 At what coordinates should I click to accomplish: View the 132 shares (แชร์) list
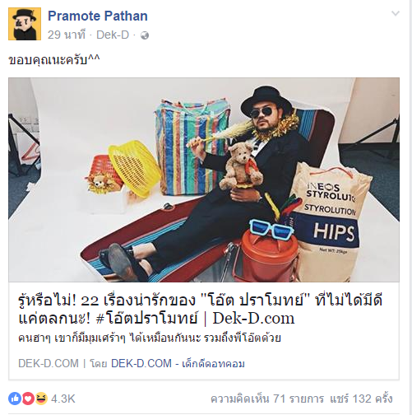pyautogui.click(x=361, y=399)
